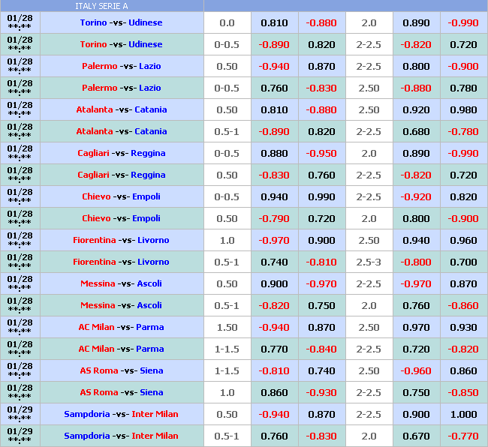Click the 0.980 odds for Atalanta vs Catania

(x=462, y=109)
